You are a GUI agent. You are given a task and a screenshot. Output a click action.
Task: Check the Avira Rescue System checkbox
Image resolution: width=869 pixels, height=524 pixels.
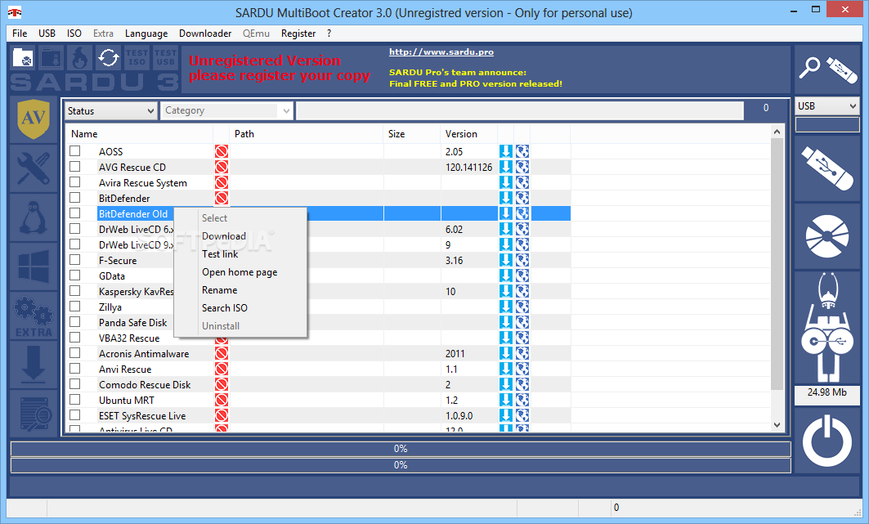click(75, 181)
